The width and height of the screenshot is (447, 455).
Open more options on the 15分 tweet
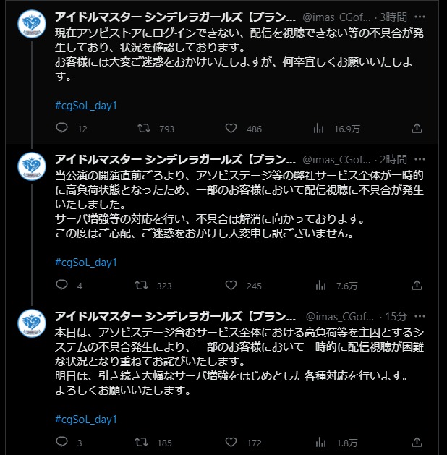(420, 316)
